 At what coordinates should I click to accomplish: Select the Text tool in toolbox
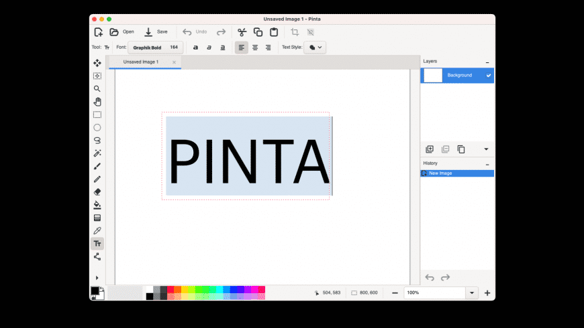(97, 244)
